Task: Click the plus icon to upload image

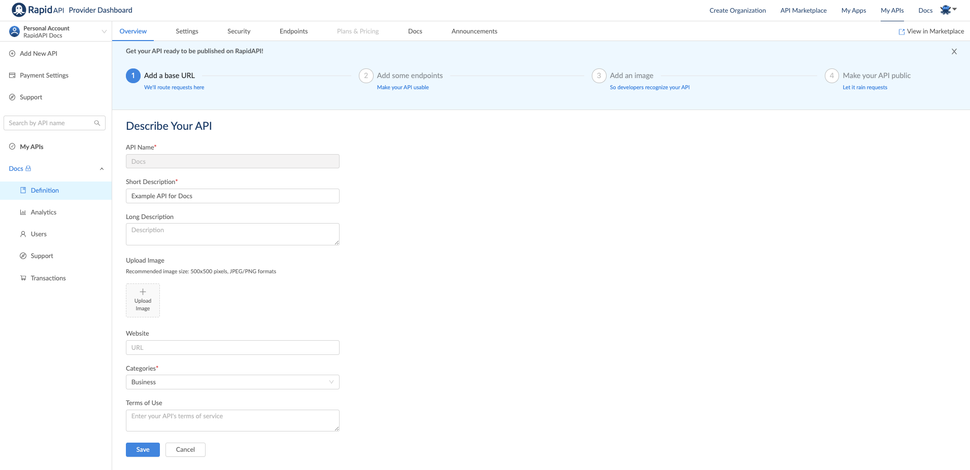Action: click(143, 292)
